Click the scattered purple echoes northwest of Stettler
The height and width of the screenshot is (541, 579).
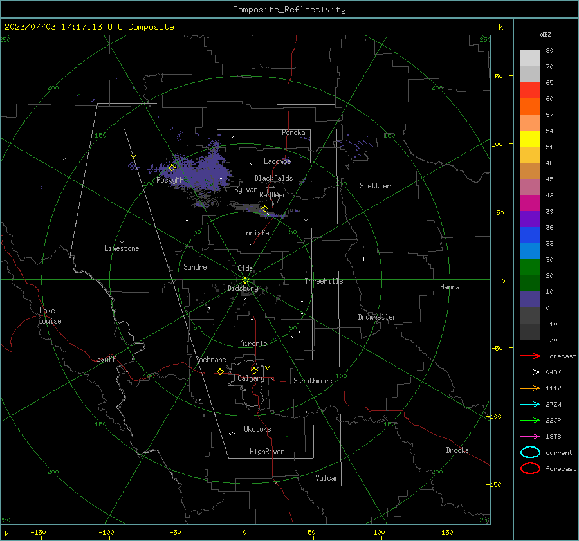pyautogui.click(x=355, y=146)
